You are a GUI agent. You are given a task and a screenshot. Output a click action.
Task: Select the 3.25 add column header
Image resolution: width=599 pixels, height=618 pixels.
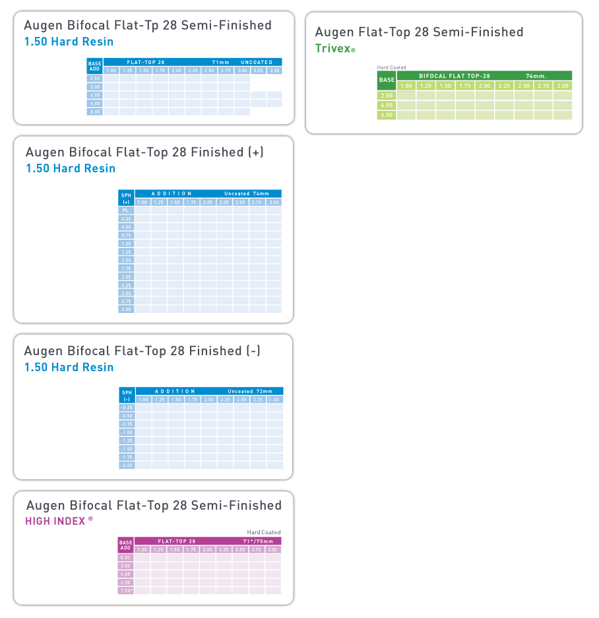pyautogui.click(x=259, y=71)
